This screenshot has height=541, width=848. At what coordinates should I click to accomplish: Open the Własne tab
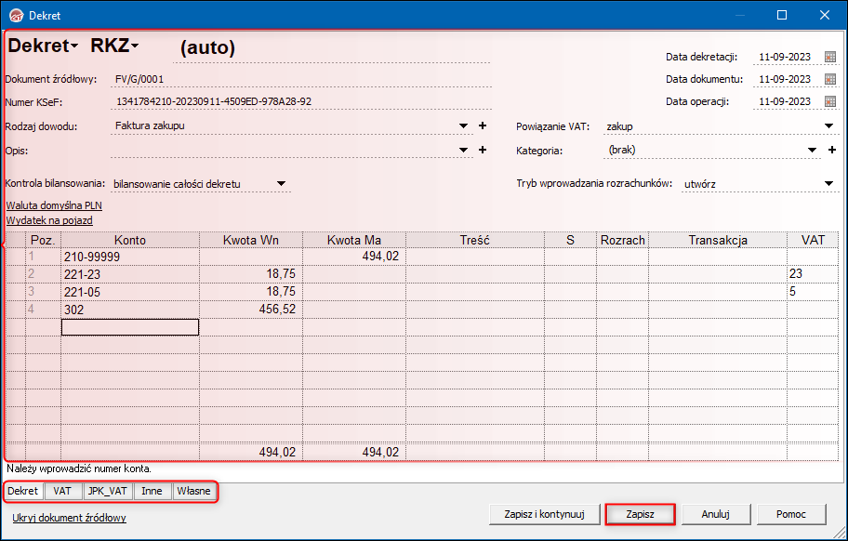pos(193,491)
